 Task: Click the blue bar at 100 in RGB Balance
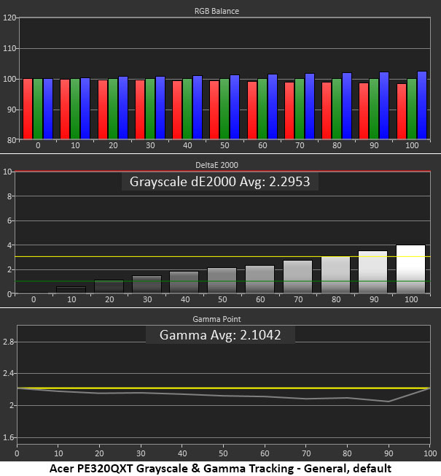(x=422, y=105)
